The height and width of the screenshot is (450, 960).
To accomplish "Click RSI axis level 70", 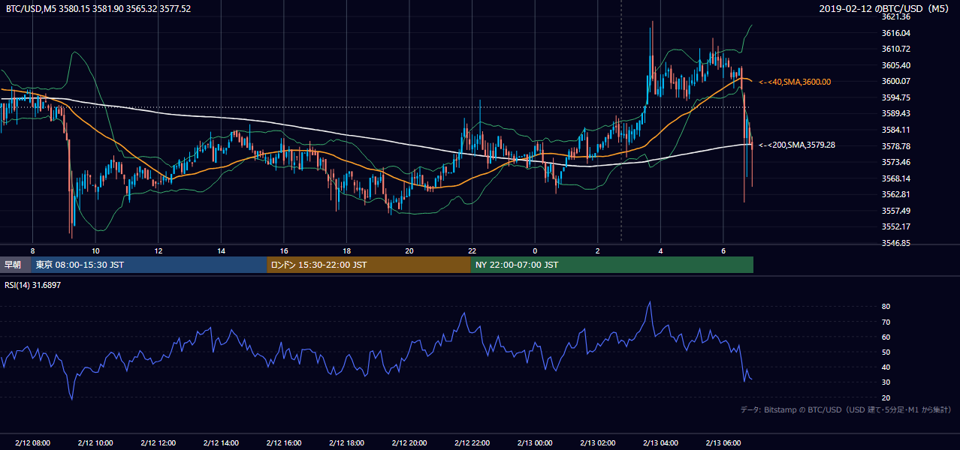I will [x=886, y=322].
